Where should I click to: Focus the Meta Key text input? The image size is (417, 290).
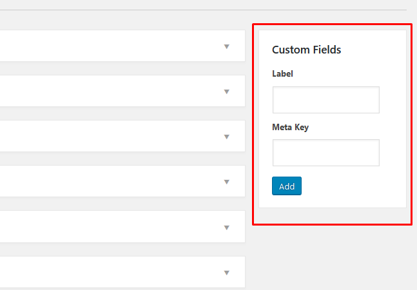pyautogui.click(x=325, y=153)
